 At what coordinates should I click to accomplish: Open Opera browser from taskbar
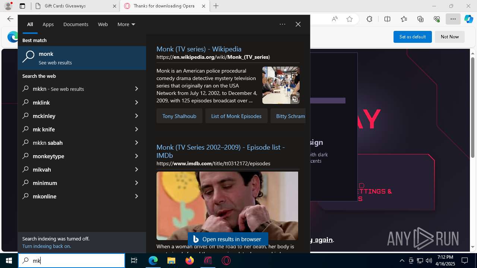pos(226,261)
